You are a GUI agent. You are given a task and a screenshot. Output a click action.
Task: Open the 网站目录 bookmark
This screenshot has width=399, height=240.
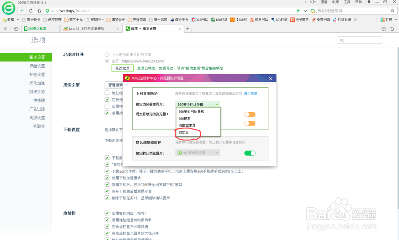(342, 20)
